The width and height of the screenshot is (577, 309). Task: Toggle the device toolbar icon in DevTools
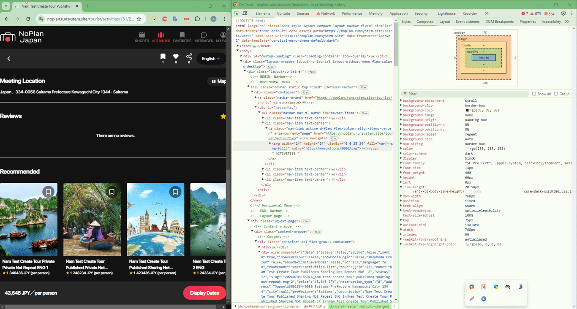pyautogui.click(x=245, y=14)
